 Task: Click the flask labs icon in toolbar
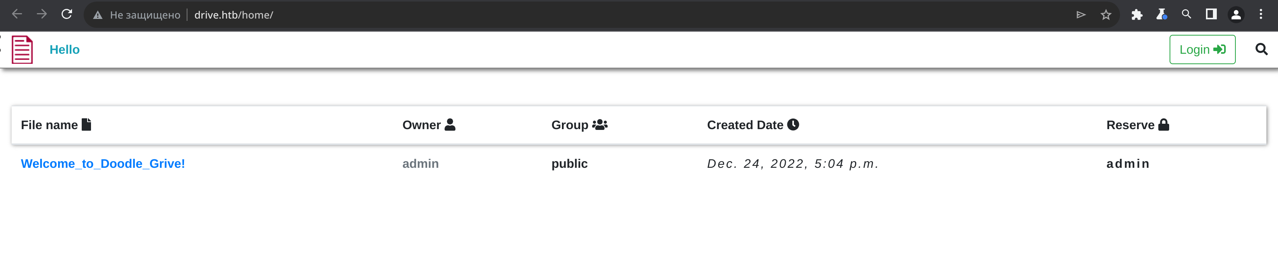[x=1161, y=15]
